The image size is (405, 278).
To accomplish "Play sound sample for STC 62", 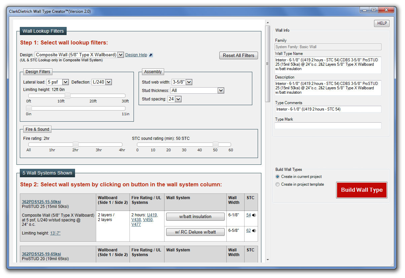I will (254, 231).
